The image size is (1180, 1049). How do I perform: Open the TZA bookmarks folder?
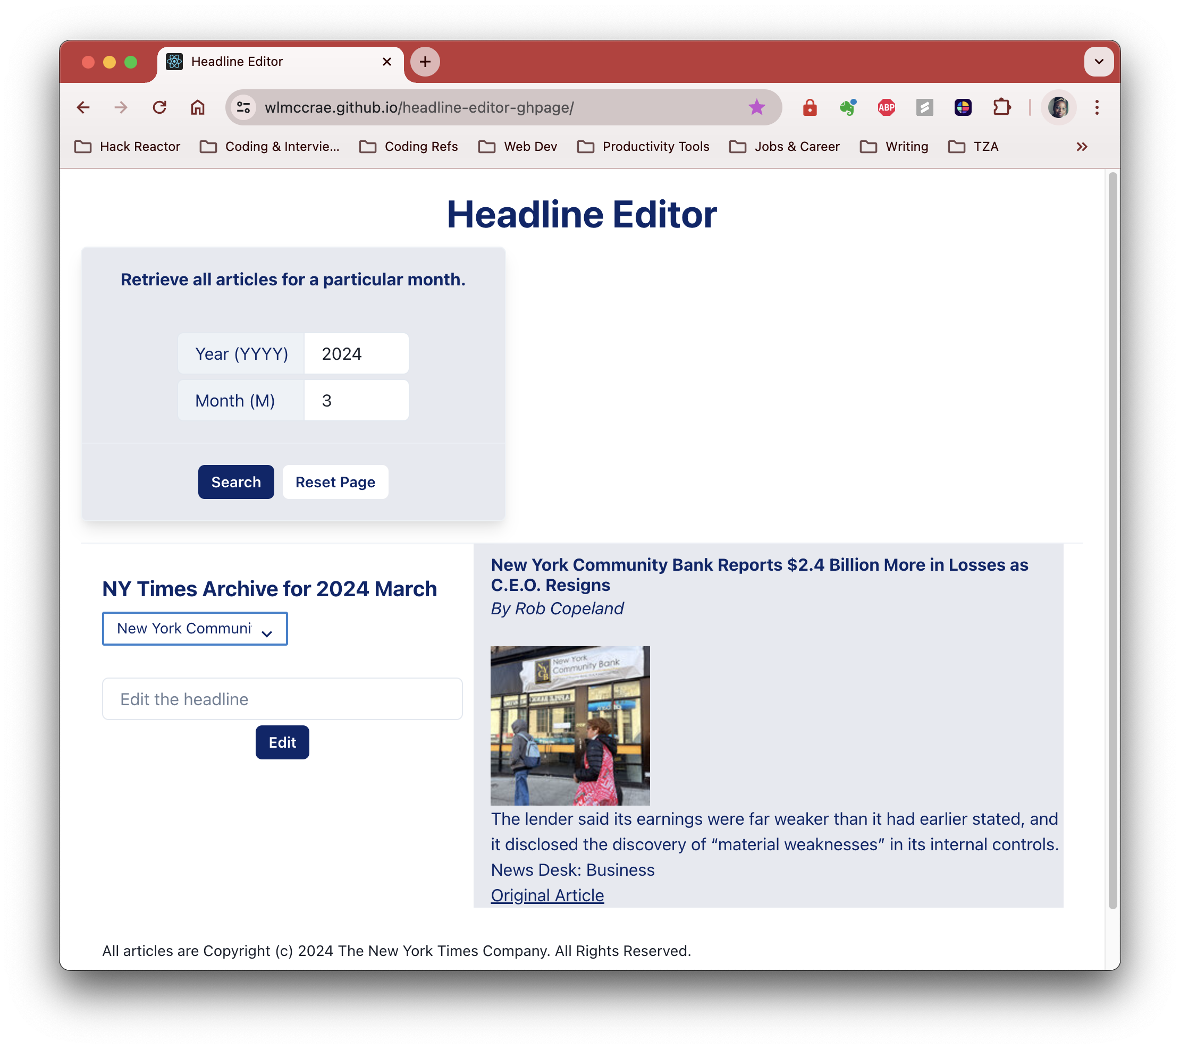tap(973, 147)
